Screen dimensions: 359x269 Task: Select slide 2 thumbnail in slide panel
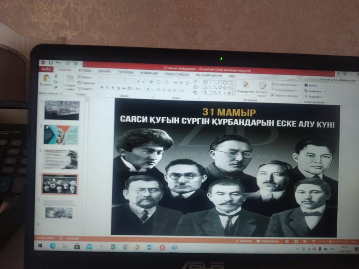click(x=61, y=135)
